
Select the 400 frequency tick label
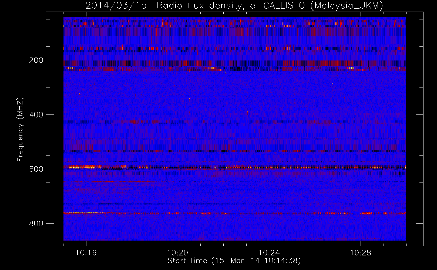(36, 115)
